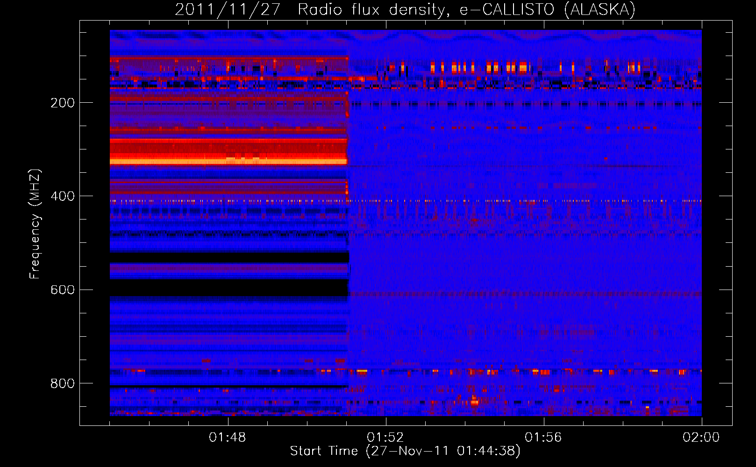Click the "Start Time (27-Nov-11 01:44:38)" axis label
The image size is (756, 467).
tap(405, 451)
